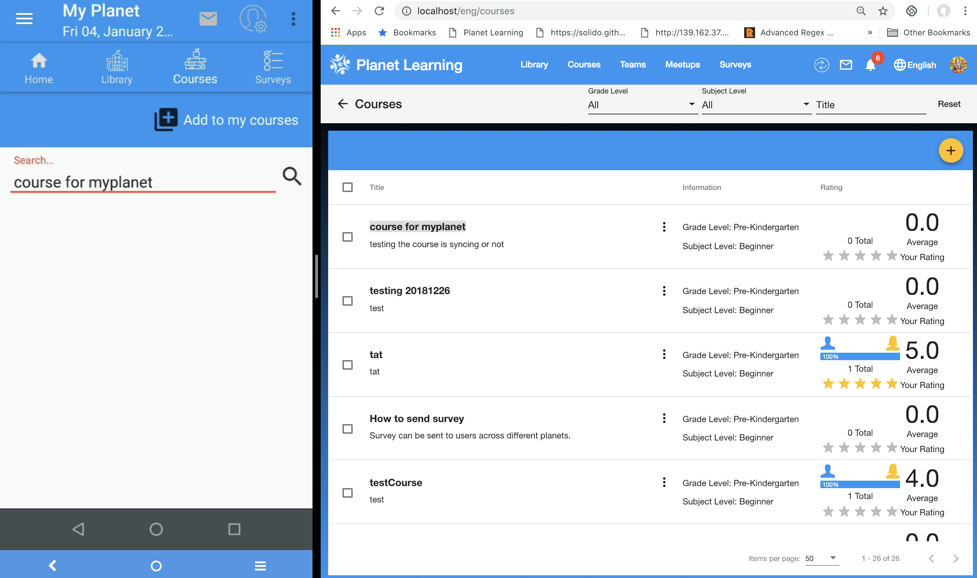Viewport: 977px width, 578px height.
Task: Click the yellow plus button to add a course
Action: click(x=951, y=151)
